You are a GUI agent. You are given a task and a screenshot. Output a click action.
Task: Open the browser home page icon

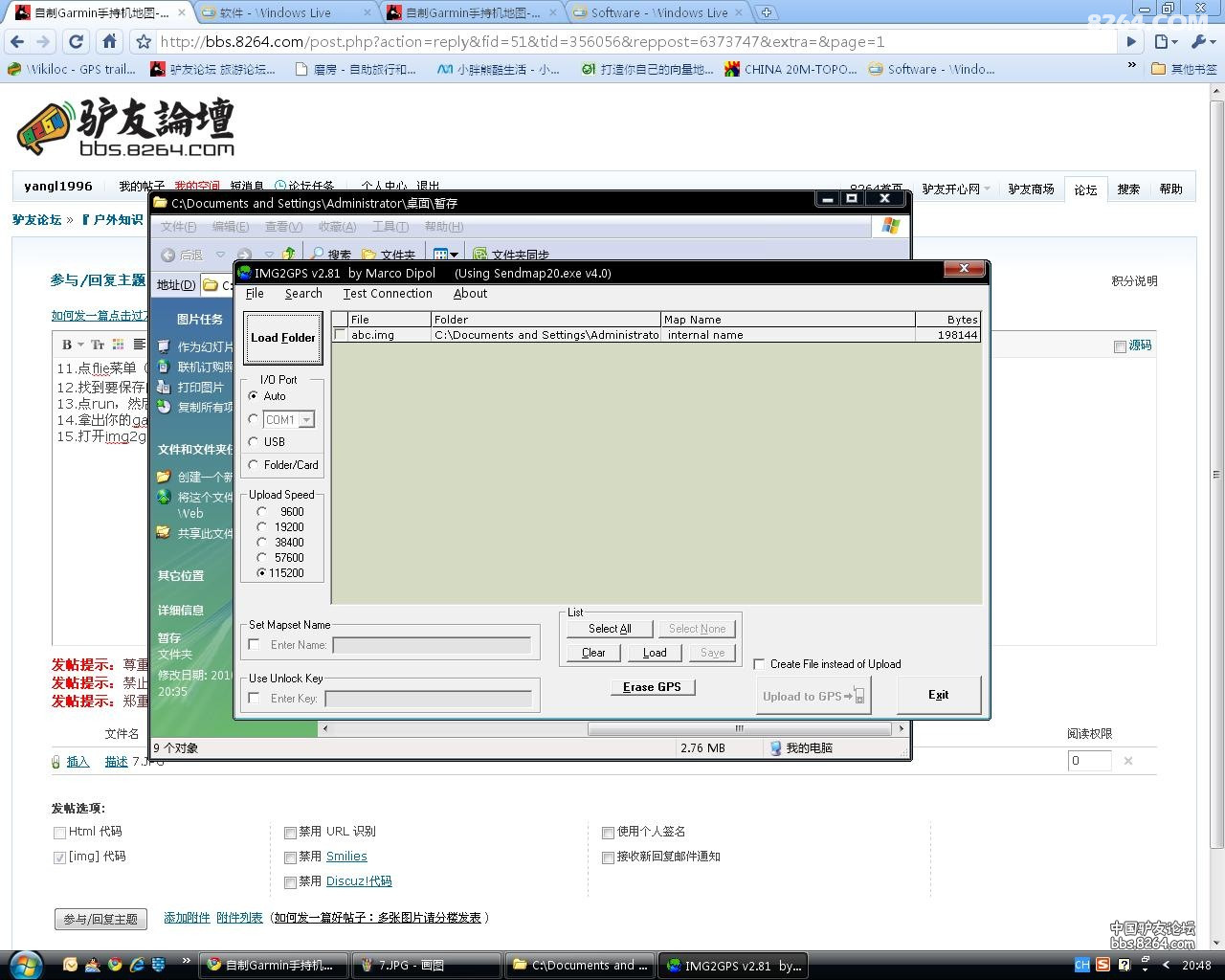click(x=110, y=41)
